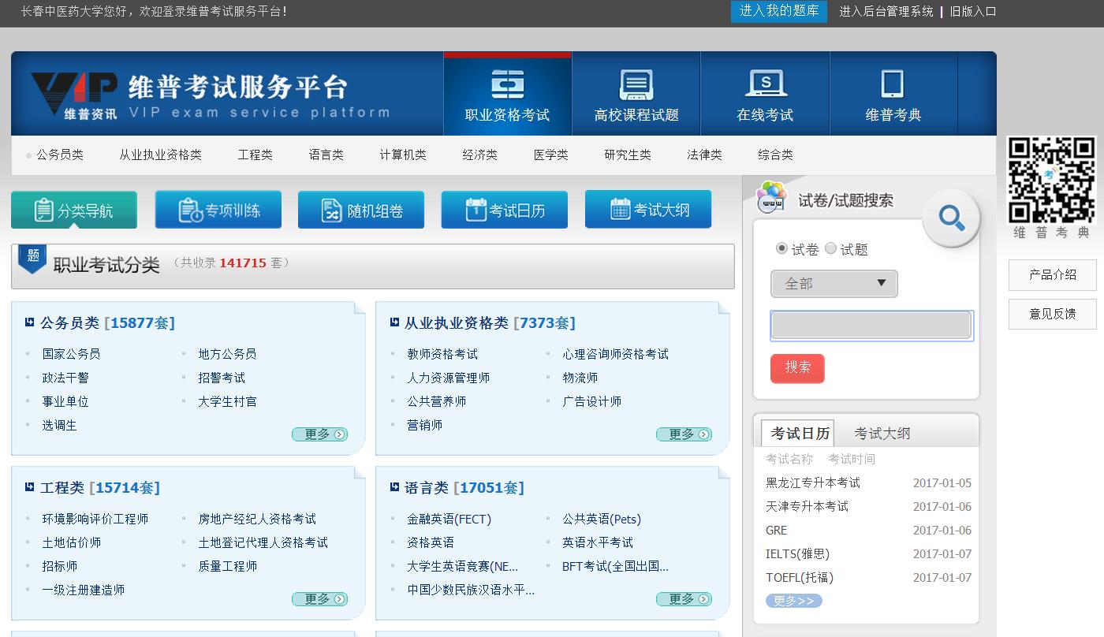Viewport: 1104px width, 637px height.
Task: Select 公务员类 in the category menu
Action: [x=60, y=155]
